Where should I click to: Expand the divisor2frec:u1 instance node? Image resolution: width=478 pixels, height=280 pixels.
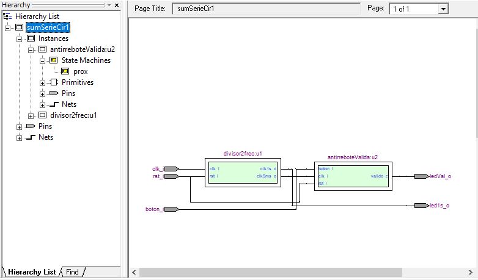tap(31, 115)
